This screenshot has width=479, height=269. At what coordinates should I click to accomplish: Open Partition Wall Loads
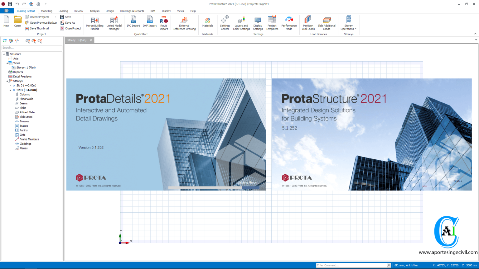pyautogui.click(x=308, y=22)
